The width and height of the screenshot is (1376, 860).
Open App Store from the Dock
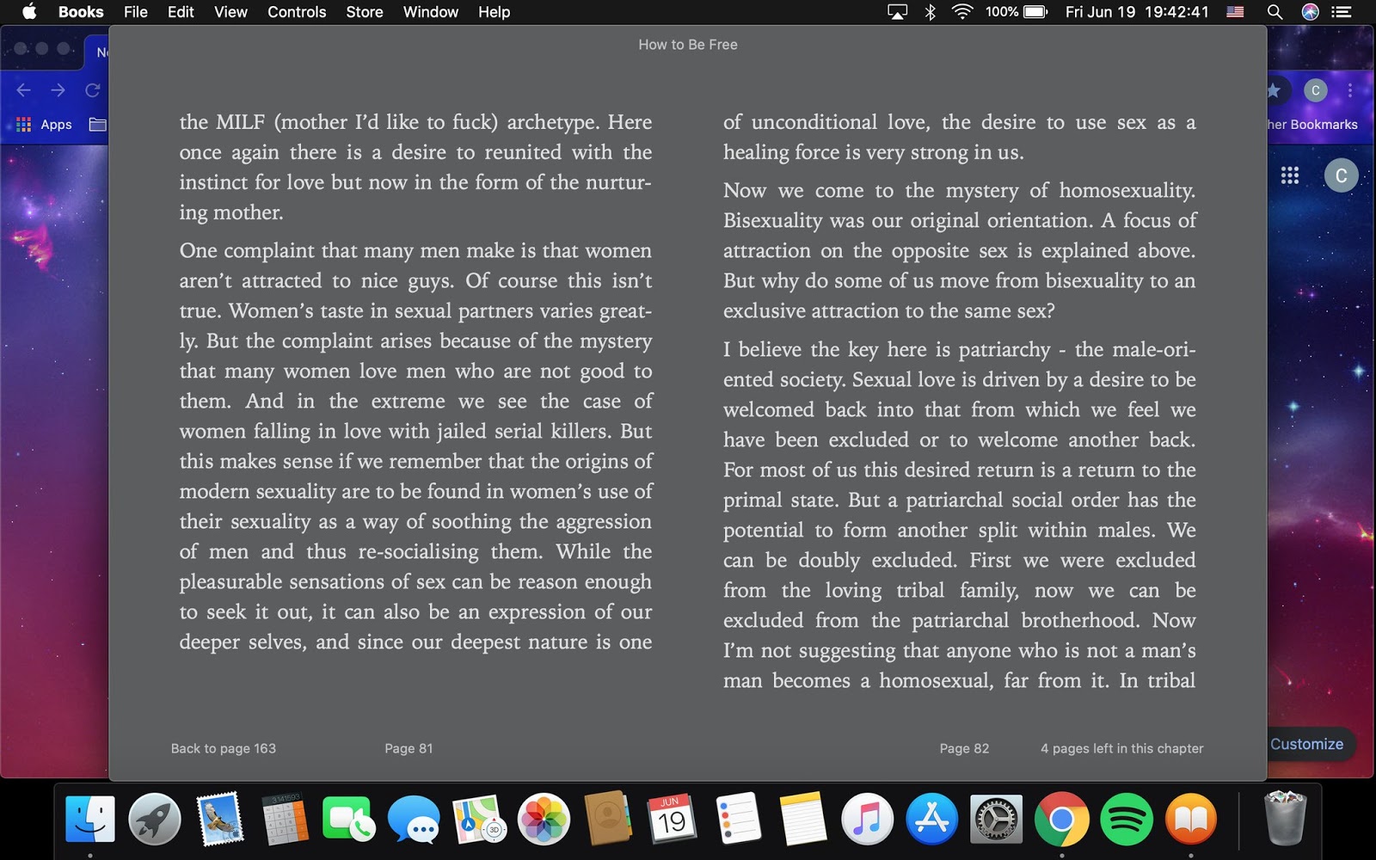click(x=931, y=819)
